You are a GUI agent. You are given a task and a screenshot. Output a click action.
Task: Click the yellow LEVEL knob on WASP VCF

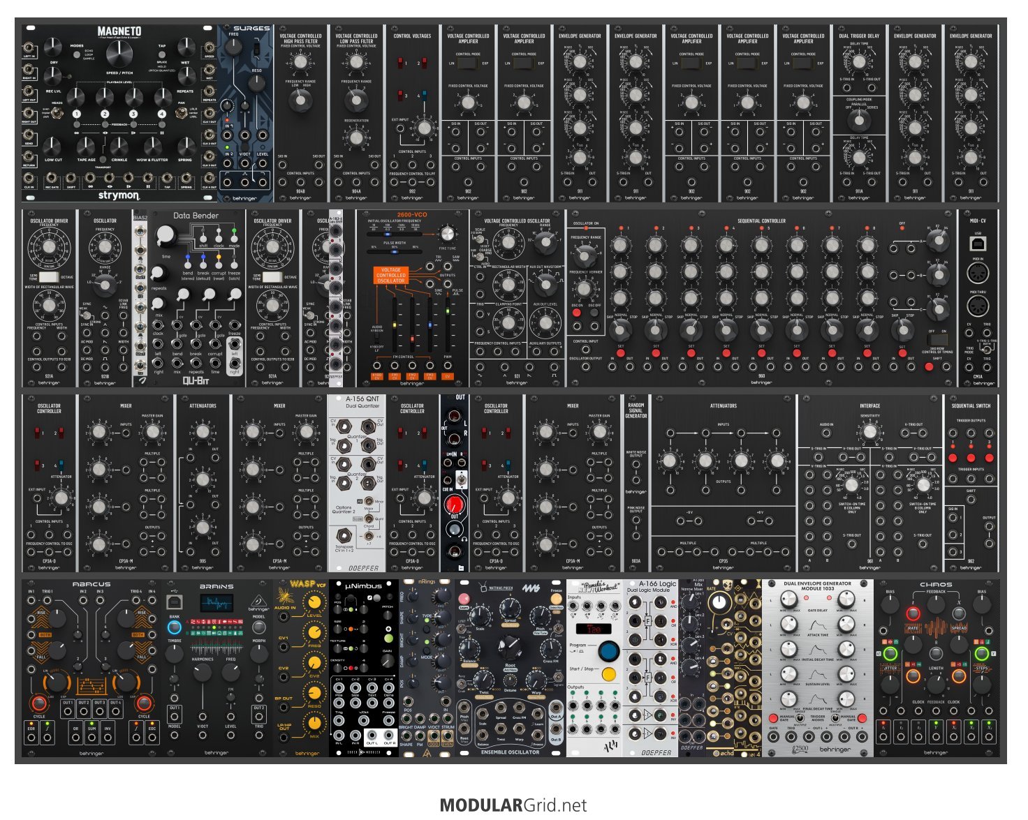point(316,604)
